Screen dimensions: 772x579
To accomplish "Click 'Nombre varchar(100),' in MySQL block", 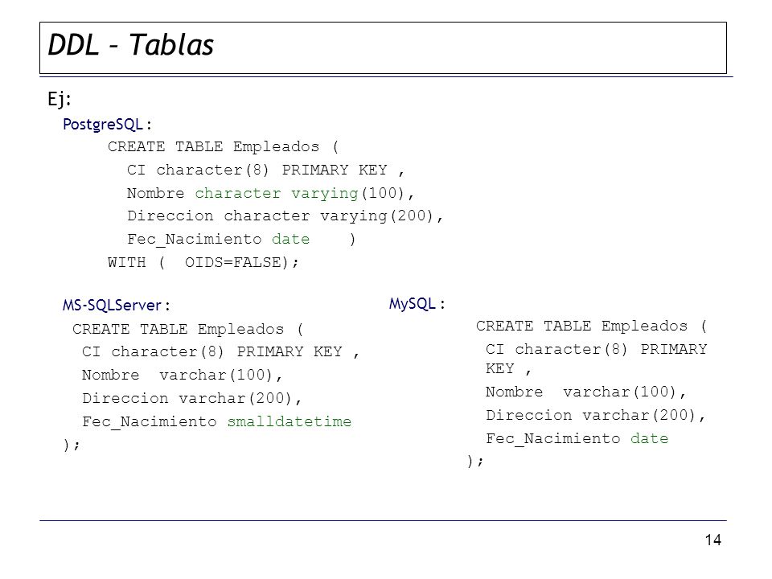I will click(x=585, y=392).
